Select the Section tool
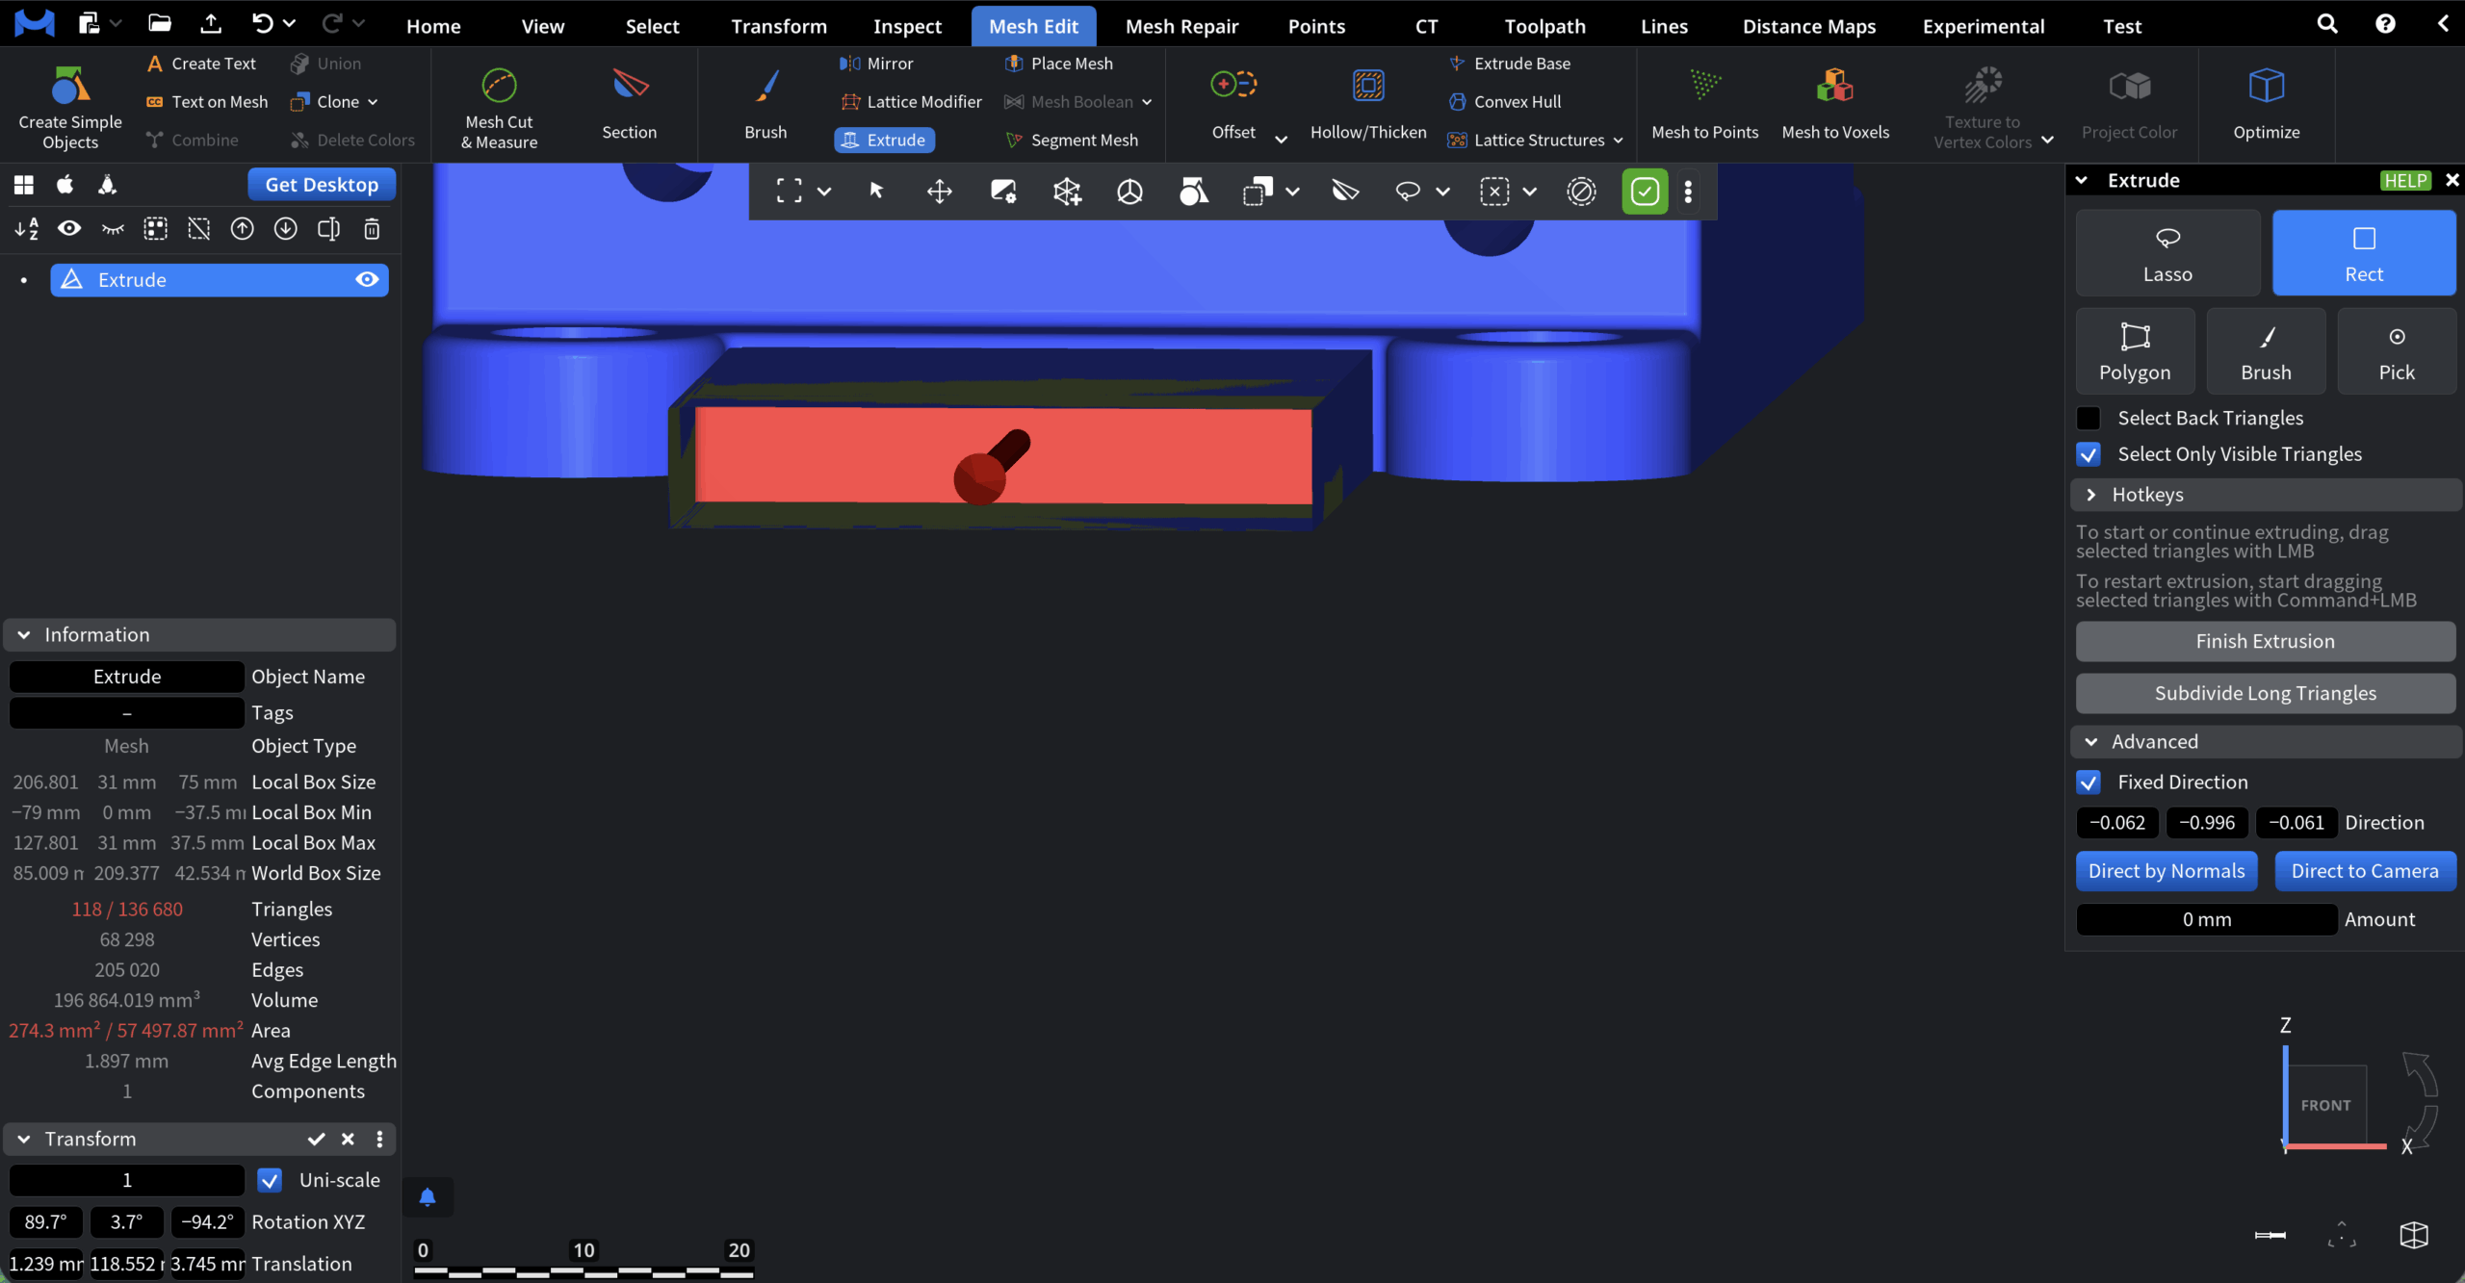The image size is (2465, 1283). pos(629,104)
